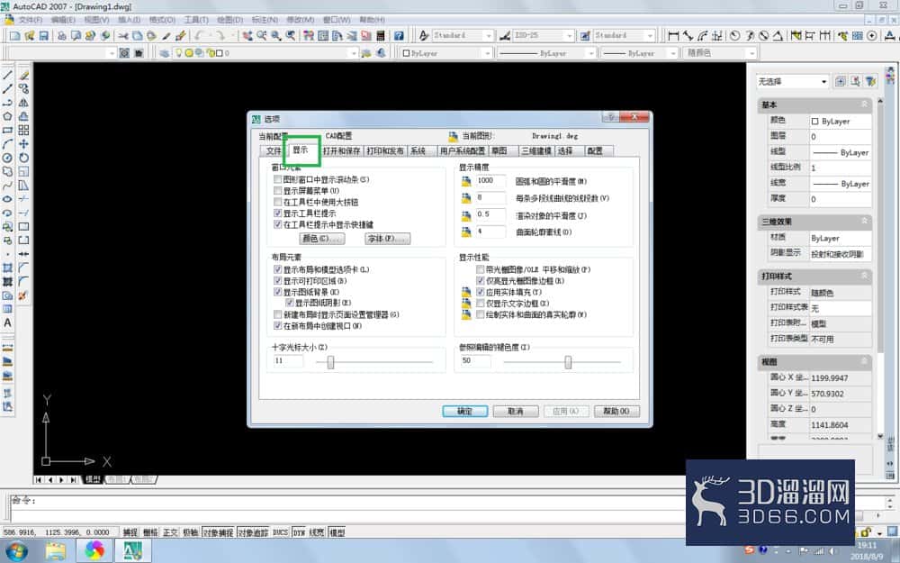Open the QuickCalc calculator icon
Image resolution: width=900 pixels, height=563 pixels.
(380, 36)
